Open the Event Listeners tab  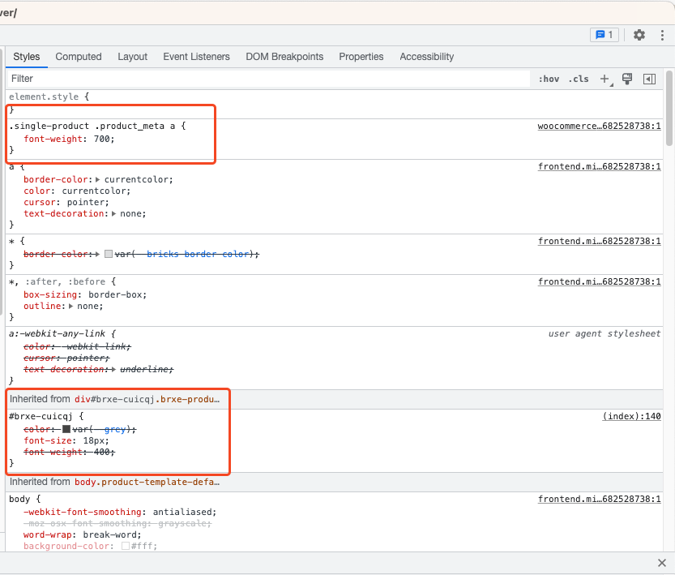click(196, 57)
